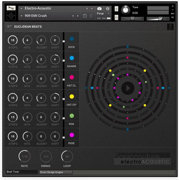Select the previous snapshot preset
This screenshot has height=180, width=179.
[x=73, y=16]
